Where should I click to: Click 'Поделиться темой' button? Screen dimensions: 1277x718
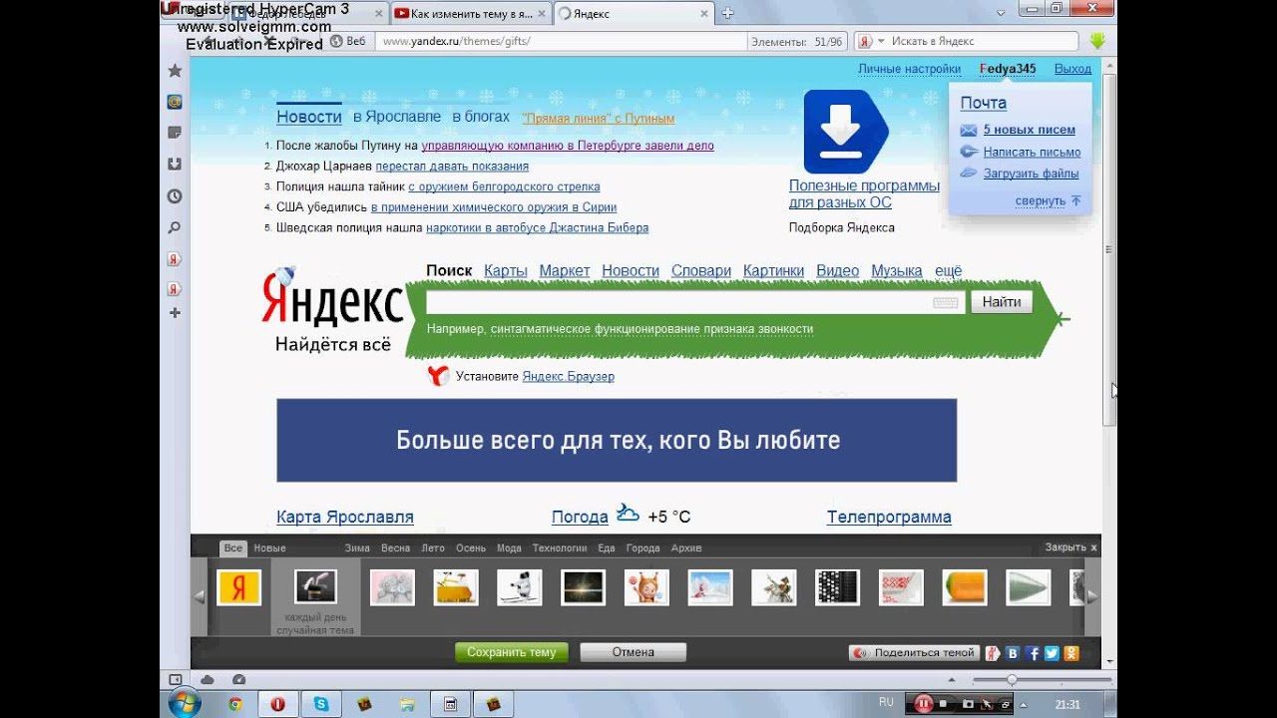[913, 653]
